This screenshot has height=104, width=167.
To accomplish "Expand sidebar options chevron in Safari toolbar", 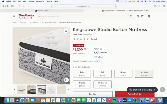I will 16,6.
